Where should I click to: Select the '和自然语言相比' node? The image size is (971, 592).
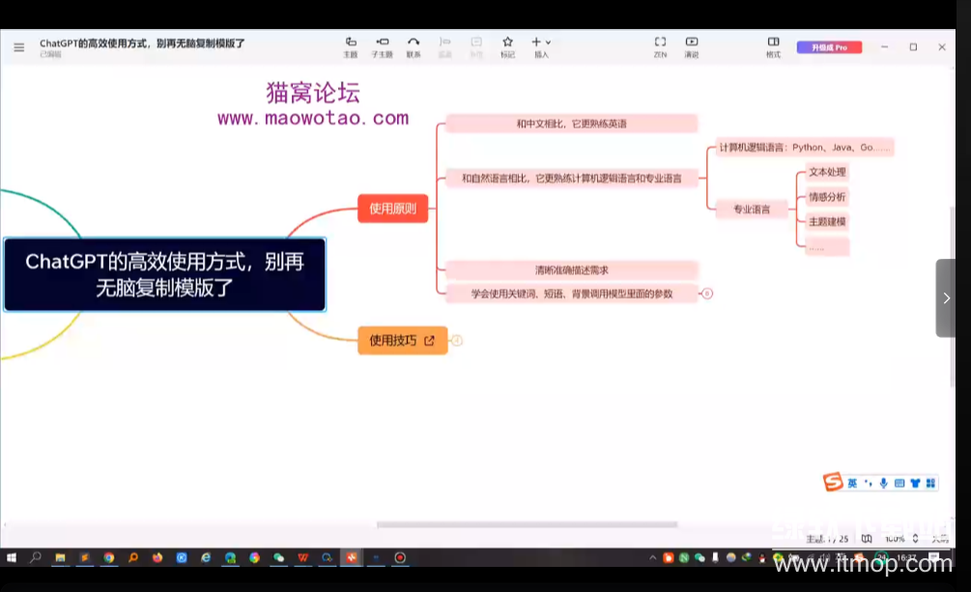[572, 179]
